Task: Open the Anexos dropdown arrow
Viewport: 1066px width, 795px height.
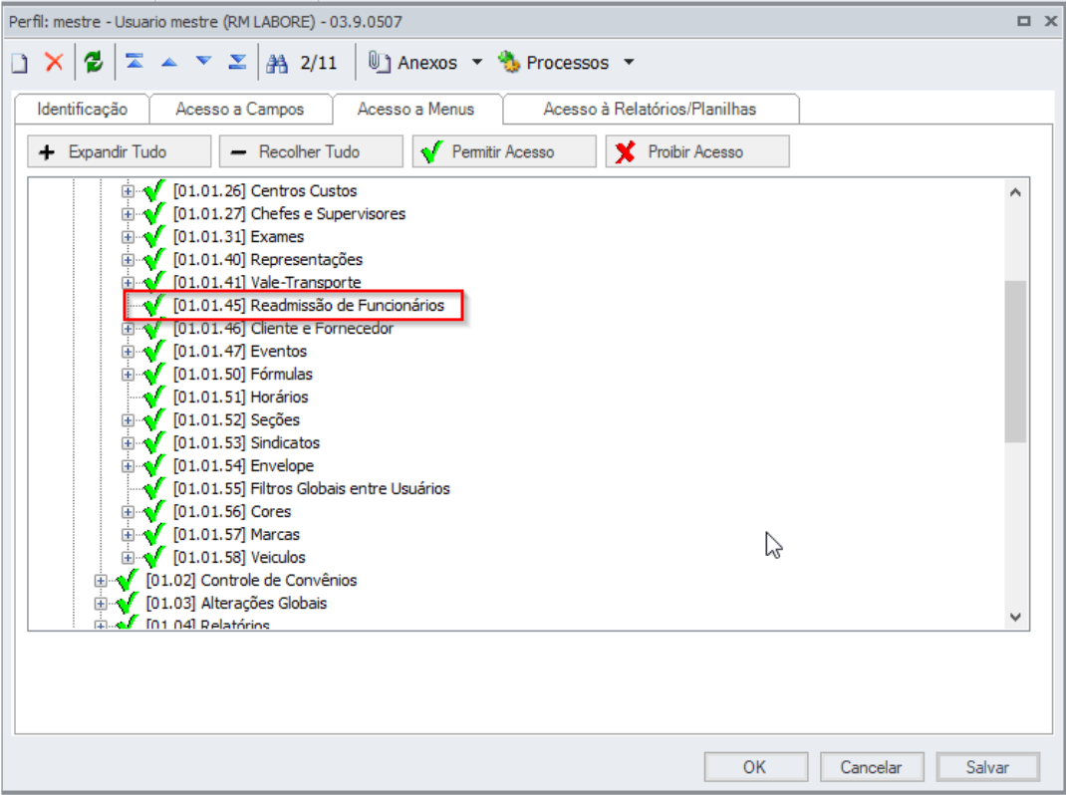Action: tap(476, 63)
